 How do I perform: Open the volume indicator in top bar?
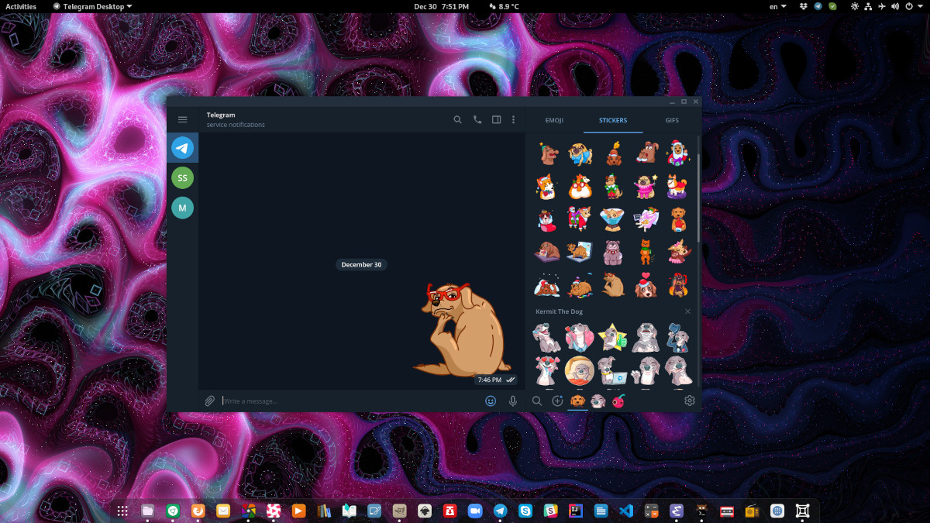point(895,6)
